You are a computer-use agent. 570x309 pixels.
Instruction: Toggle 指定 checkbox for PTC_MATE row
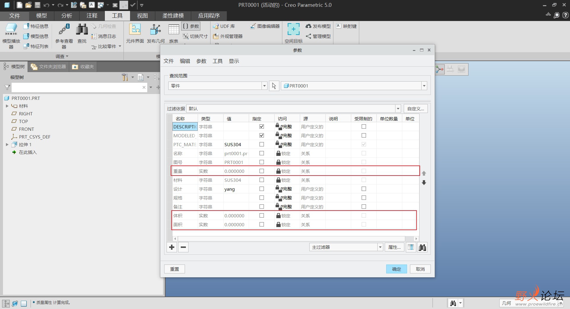pyautogui.click(x=262, y=144)
